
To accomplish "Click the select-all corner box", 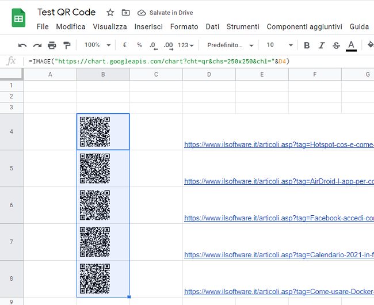I will pos(12,74).
